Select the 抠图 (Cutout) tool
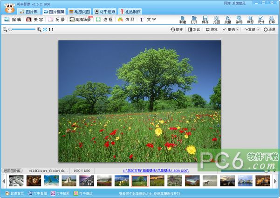The width and height of the screenshot is (280, 198). coord(216,19)
